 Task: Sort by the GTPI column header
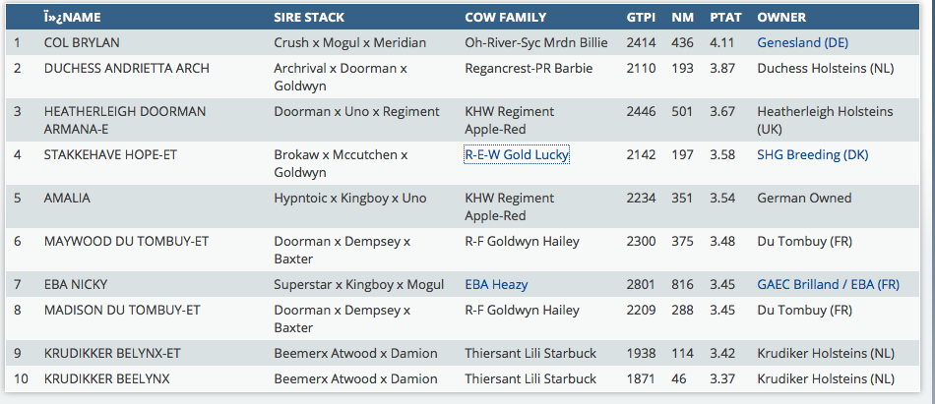(641, 17)
